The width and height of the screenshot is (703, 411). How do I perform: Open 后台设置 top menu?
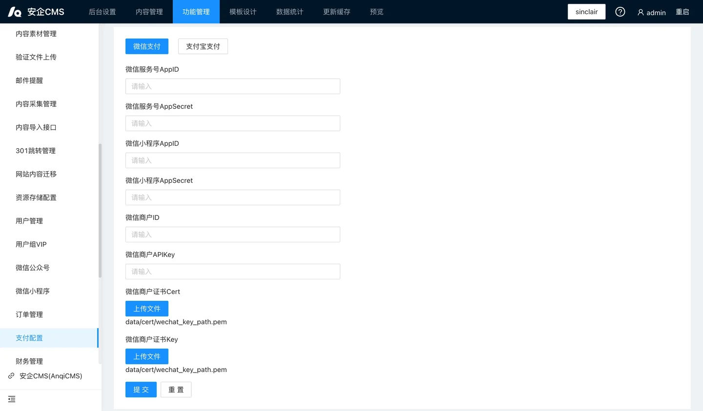pos(103,12)
